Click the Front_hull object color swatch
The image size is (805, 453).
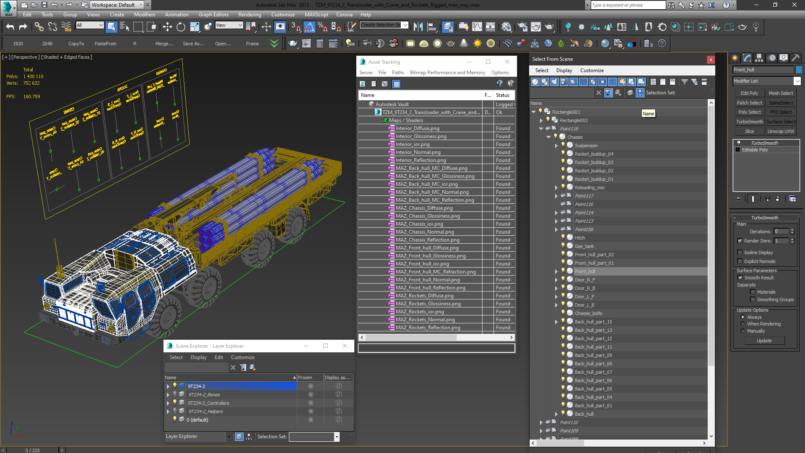pos(799,70)
